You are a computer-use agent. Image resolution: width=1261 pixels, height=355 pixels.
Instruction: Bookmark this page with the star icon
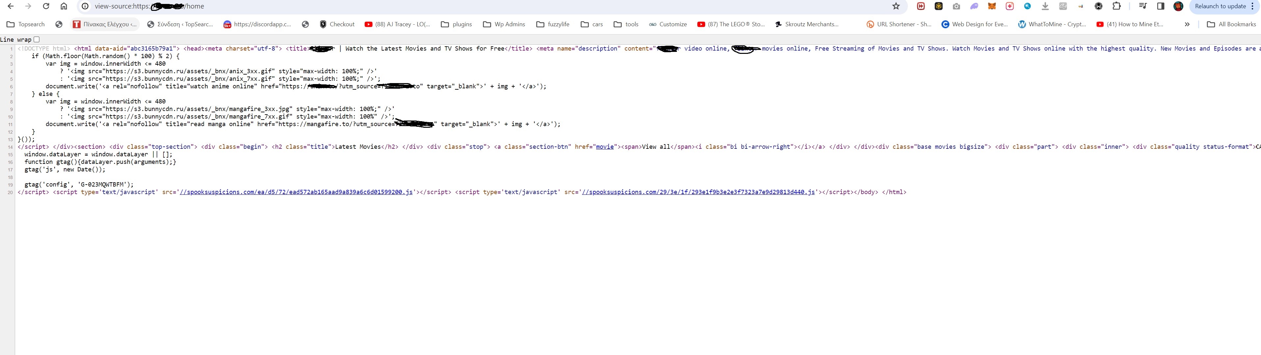[x=896, y=6]
